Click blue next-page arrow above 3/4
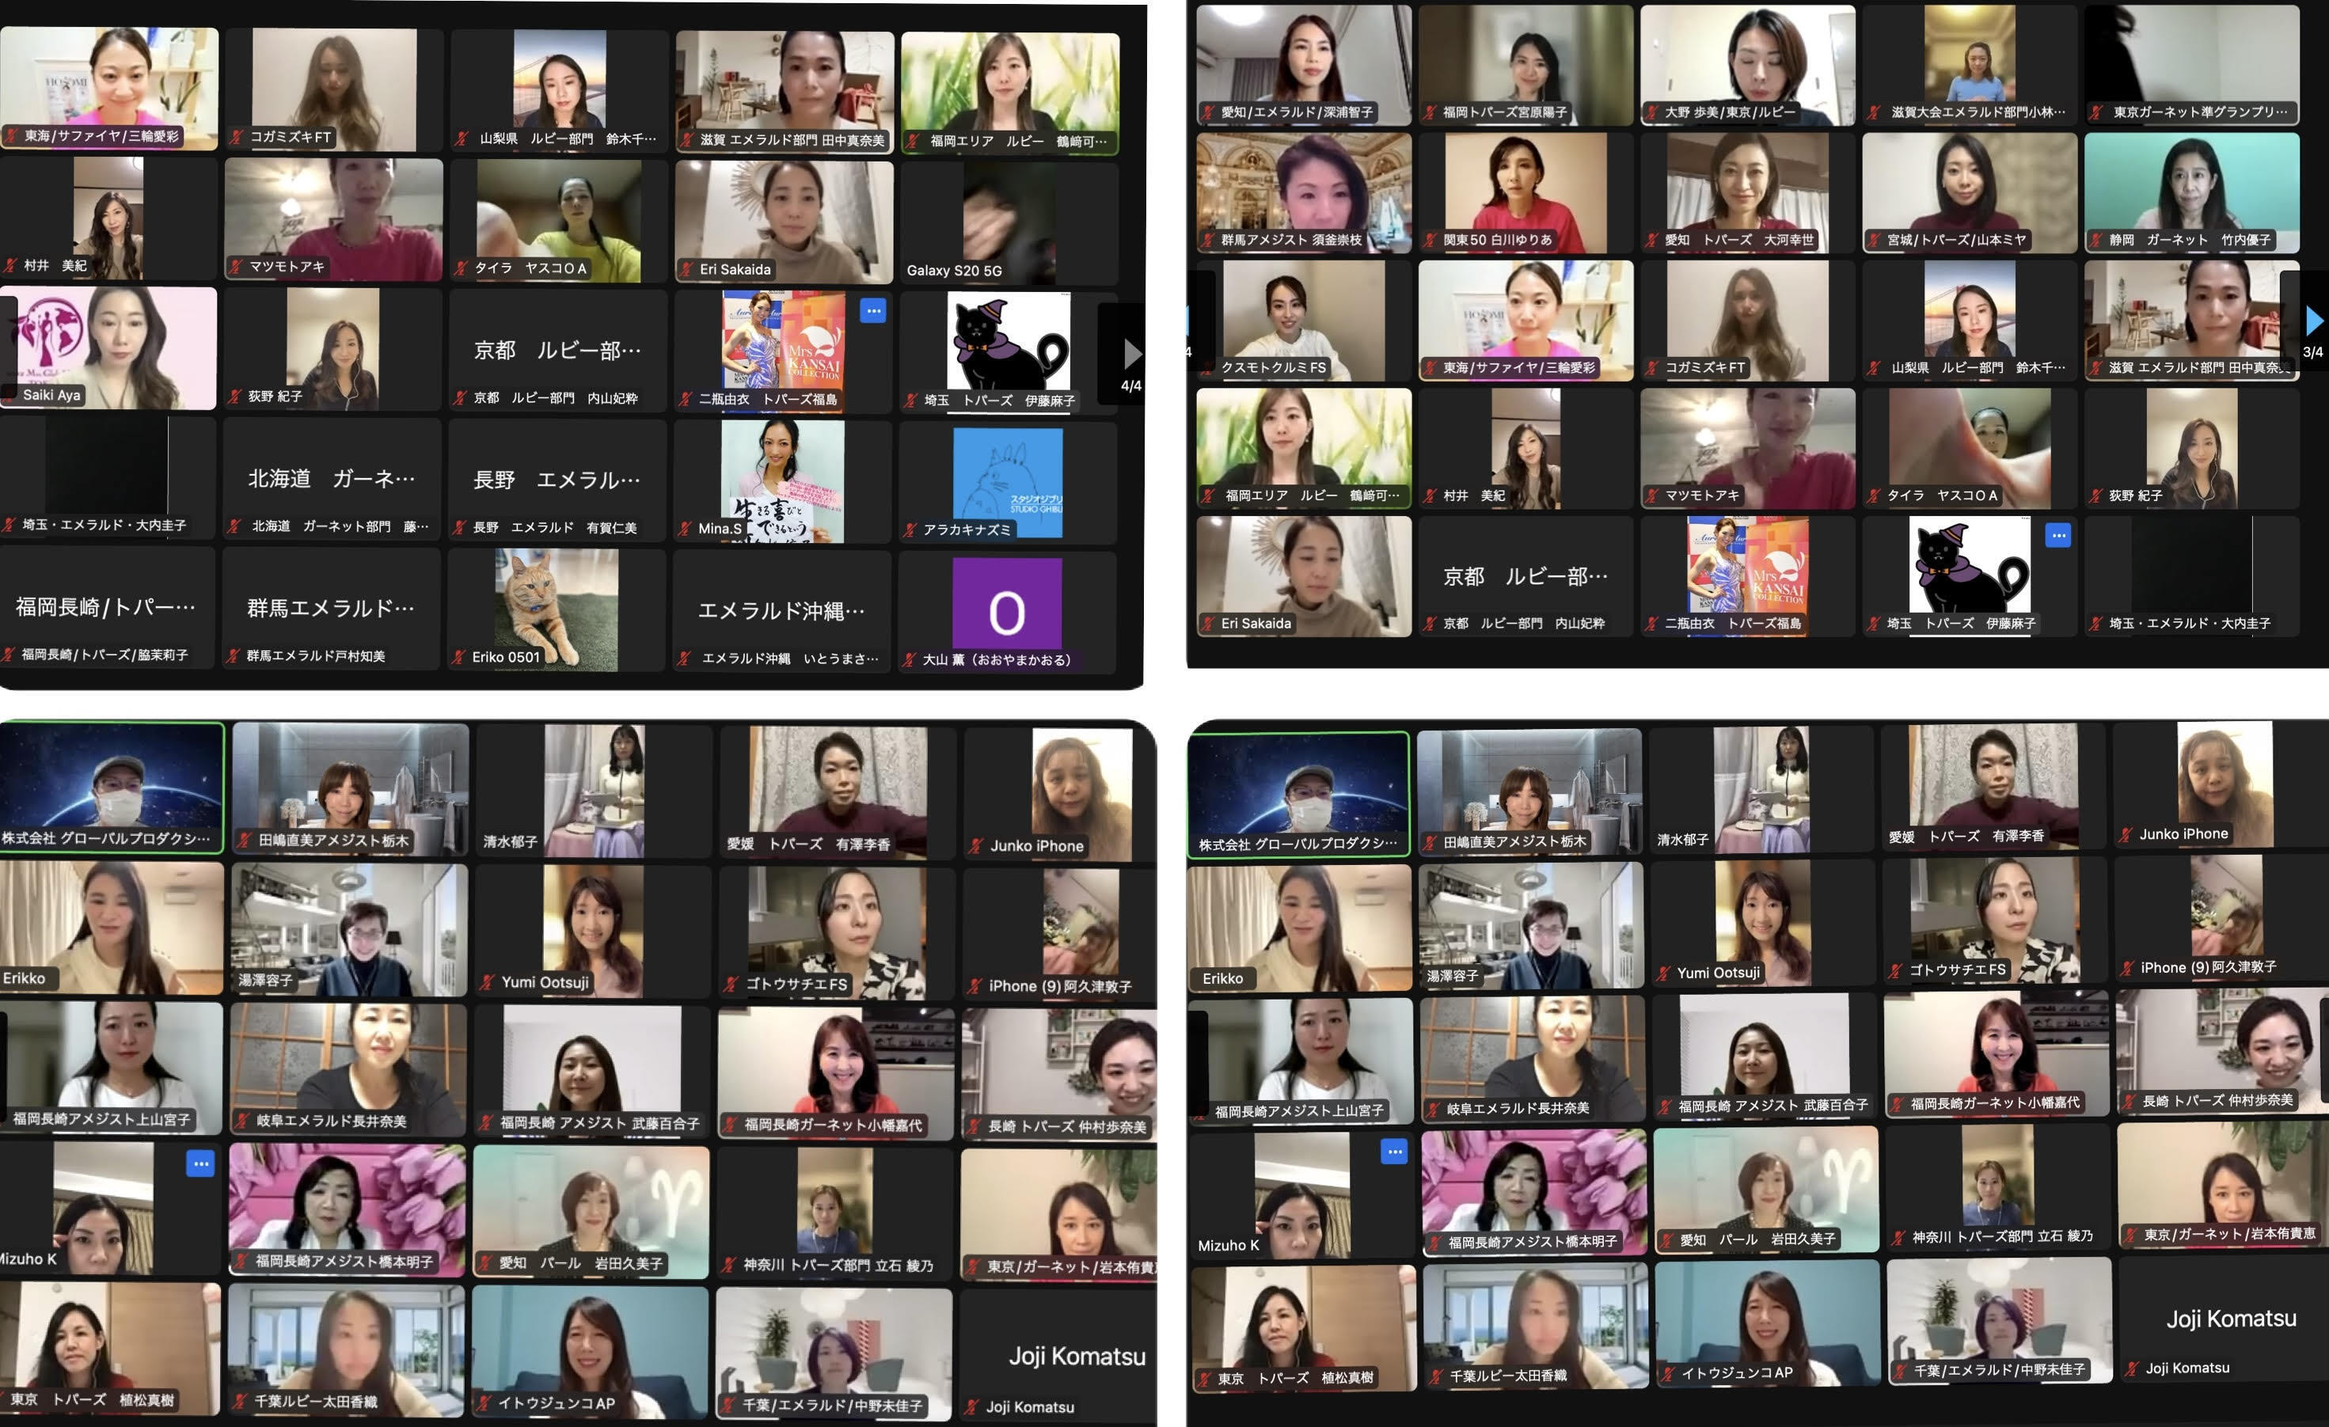The height and width of the screenshot is (1427, 2329). (x=2314, y=321)
